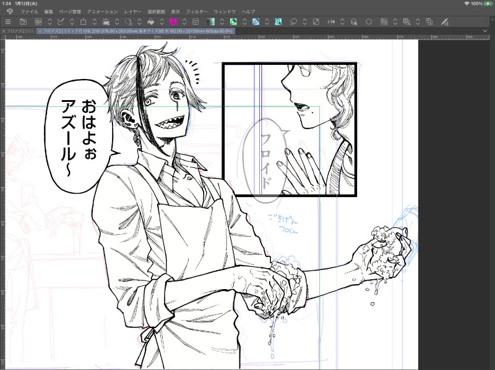
Task: Close the フロアズ2 [コミック7] tab
Action: (x=40, y=32)
